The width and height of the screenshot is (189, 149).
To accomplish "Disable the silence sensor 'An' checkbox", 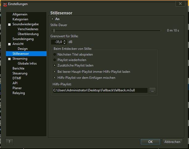I will click(x=52, y=19).
